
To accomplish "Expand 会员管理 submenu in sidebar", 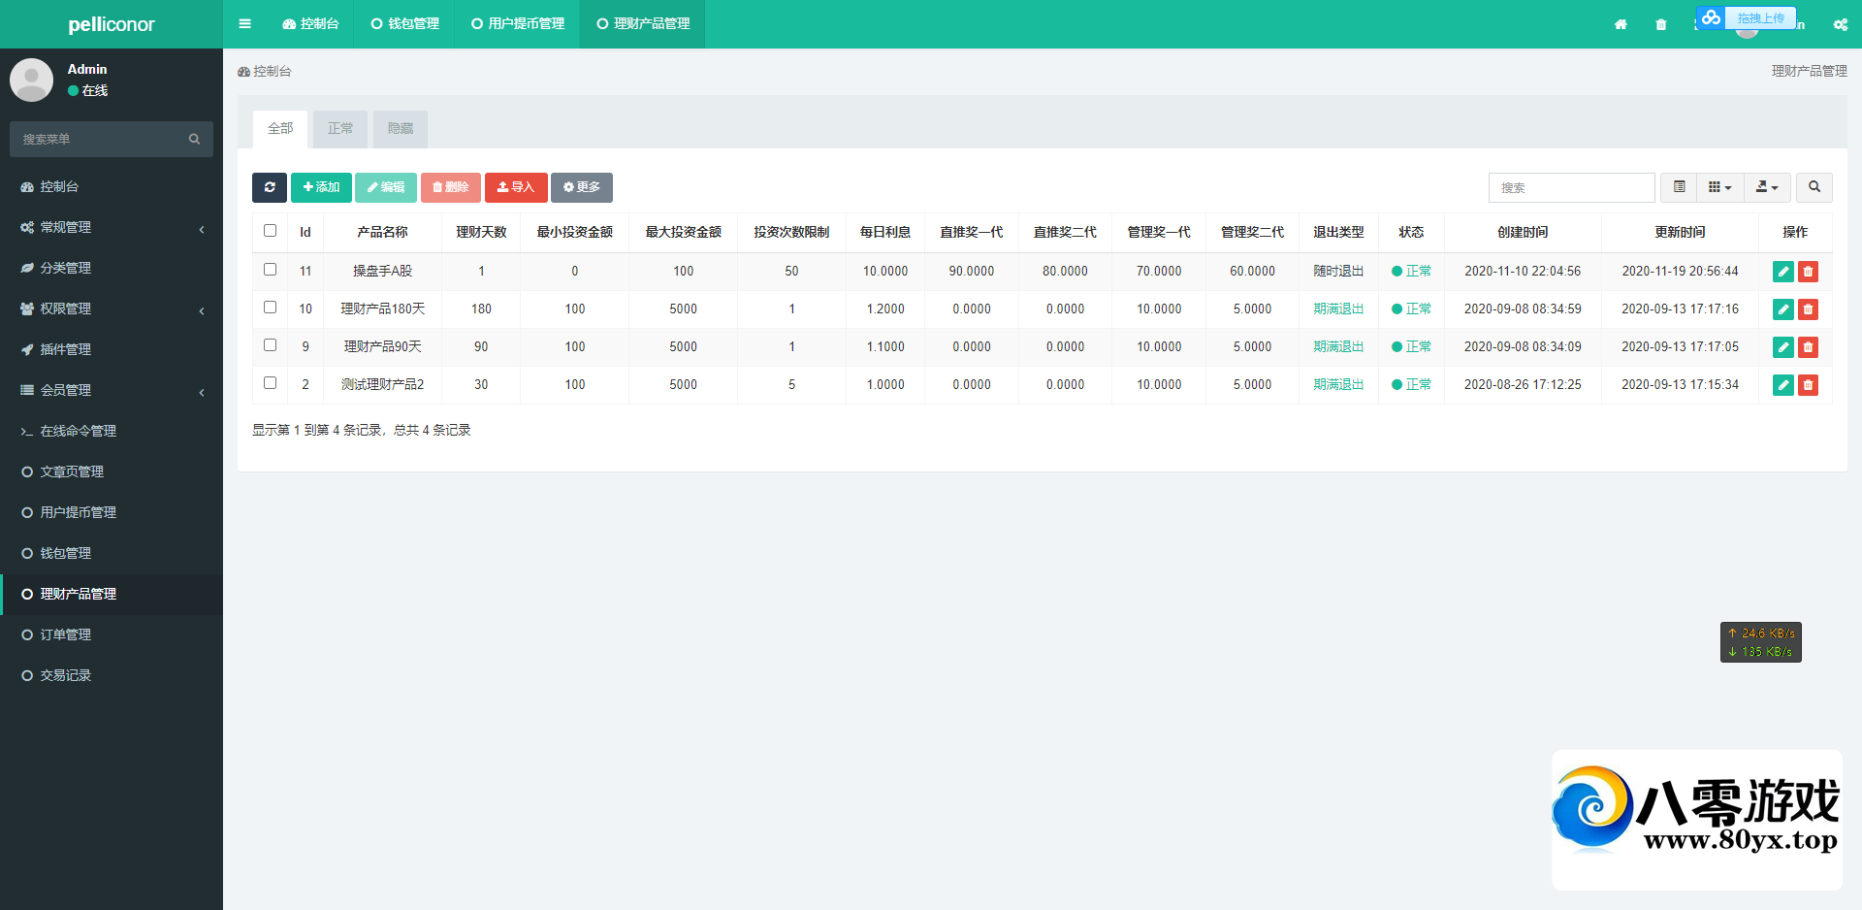I will coord(112,390).
